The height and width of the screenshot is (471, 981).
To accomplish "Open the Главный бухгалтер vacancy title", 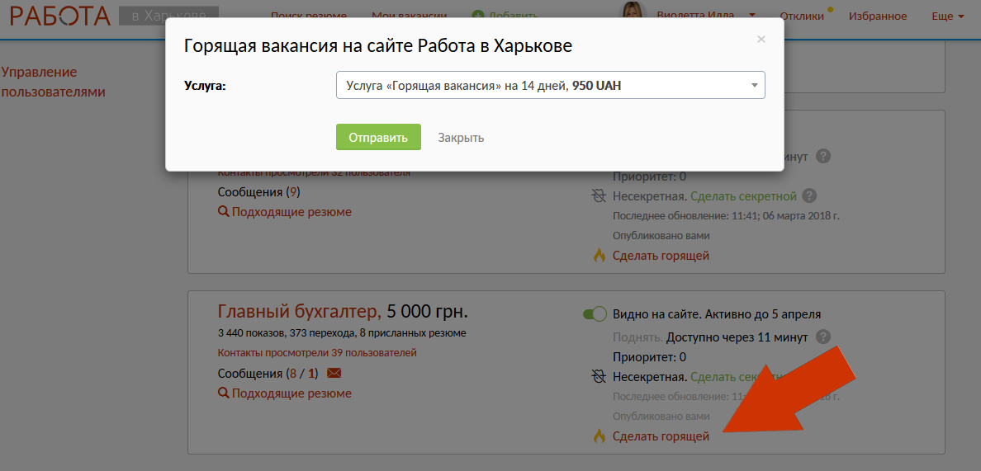I will tap(298, 312).
